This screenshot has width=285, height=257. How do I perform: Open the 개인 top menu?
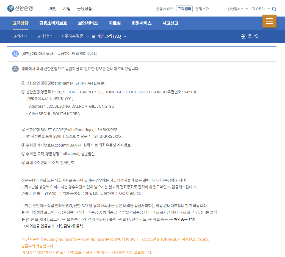pyautogui.click(x=53, y=9)
